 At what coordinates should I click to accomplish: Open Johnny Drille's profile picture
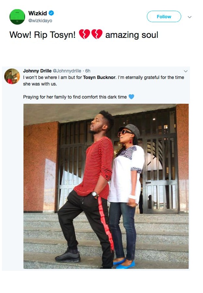[12, 76]
